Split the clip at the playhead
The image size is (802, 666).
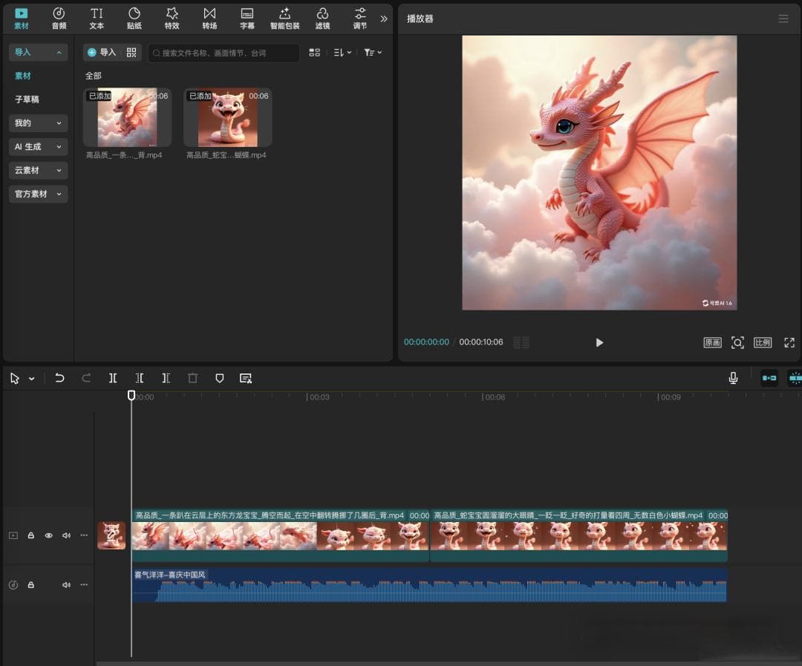point(113,378)
